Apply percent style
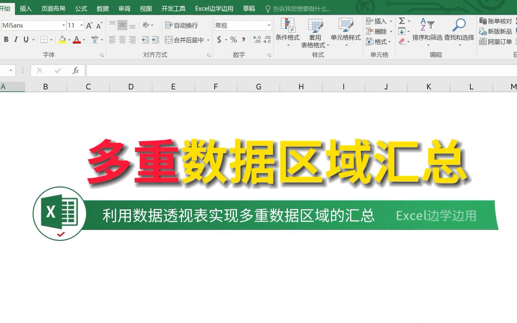 (234, 40)
